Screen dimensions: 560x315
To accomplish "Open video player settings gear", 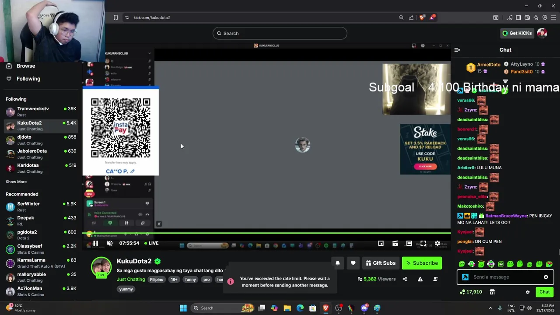I will pos(437,243).
